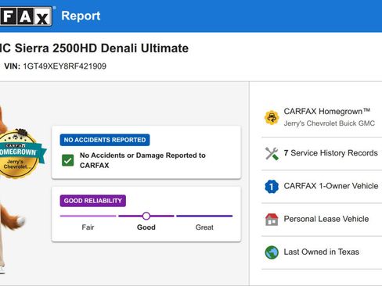This screenshot has height=286, width=382.
Task: Open CARFAX 1-Owner Vehicle details
Action: (322, 187)
